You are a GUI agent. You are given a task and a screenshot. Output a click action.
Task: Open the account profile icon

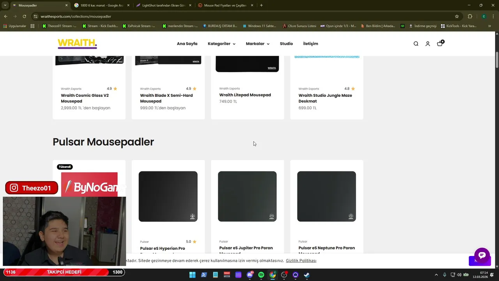428,44
